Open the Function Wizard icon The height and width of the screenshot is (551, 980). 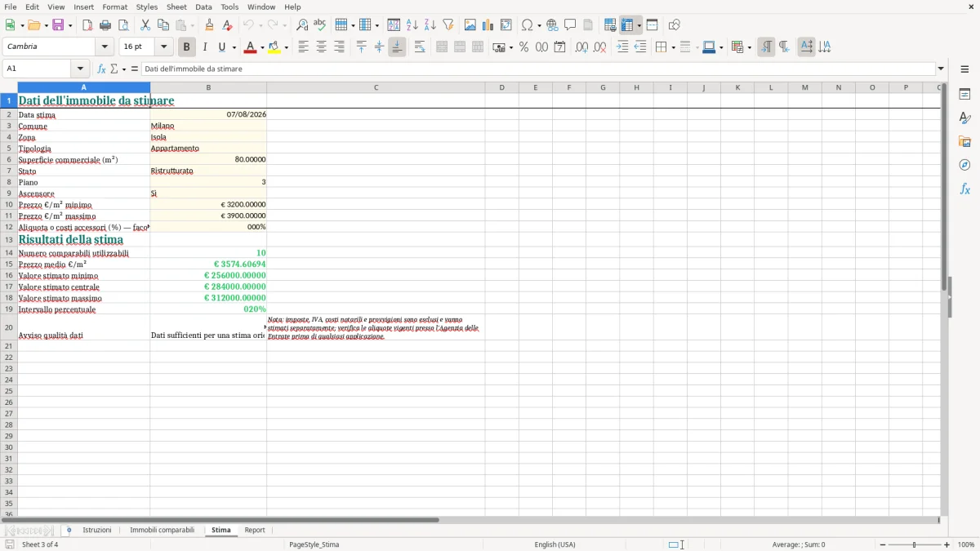[101, 69]
